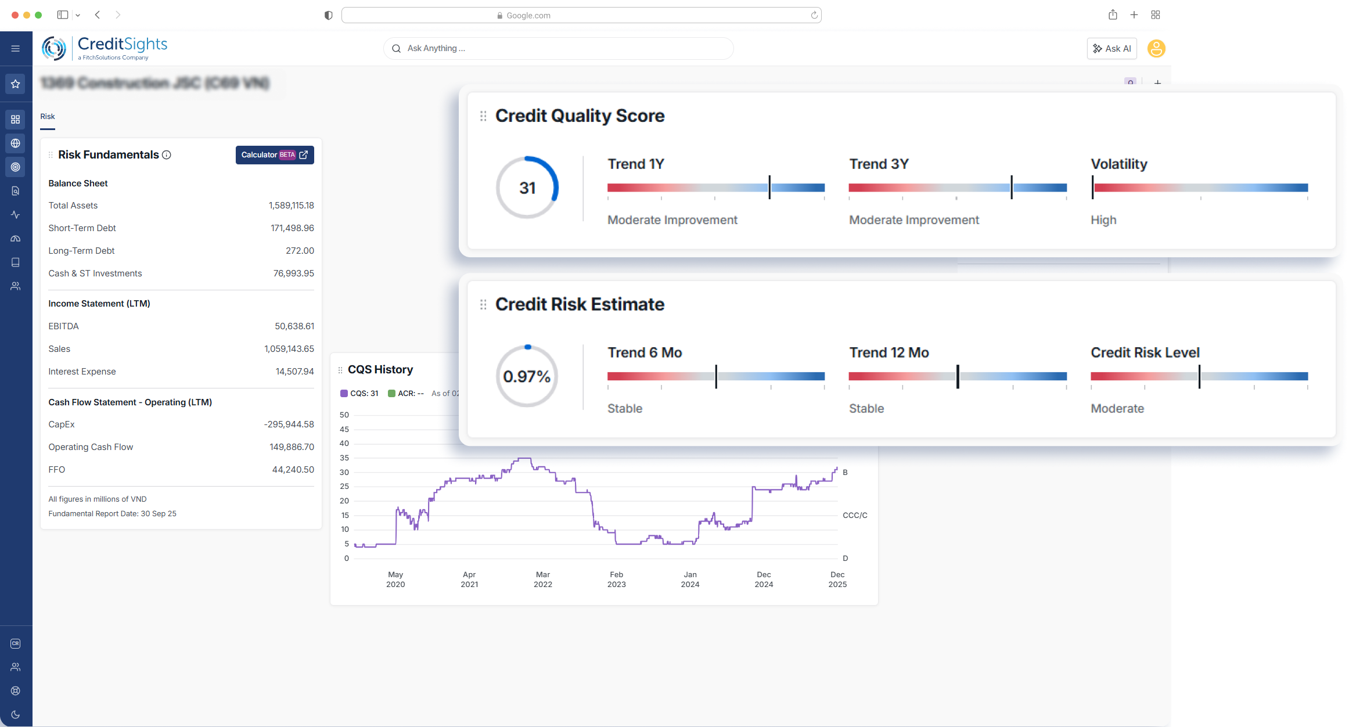Click the activity pulse sidebar icon
The height and width of the screenshot is (727, 1349).
(x=16, y=215)
